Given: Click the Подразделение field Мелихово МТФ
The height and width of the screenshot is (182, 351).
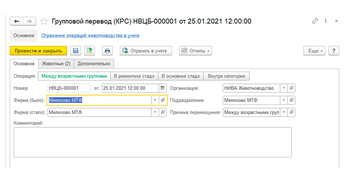Looking at the screenshot, I should tap(252, 100).
